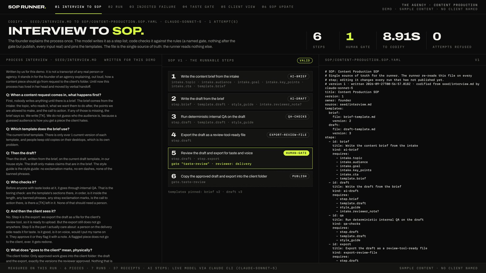Select step 1 Write the content brief card
The width and height of the screenshot is (486, 273).
pos(240,81)
